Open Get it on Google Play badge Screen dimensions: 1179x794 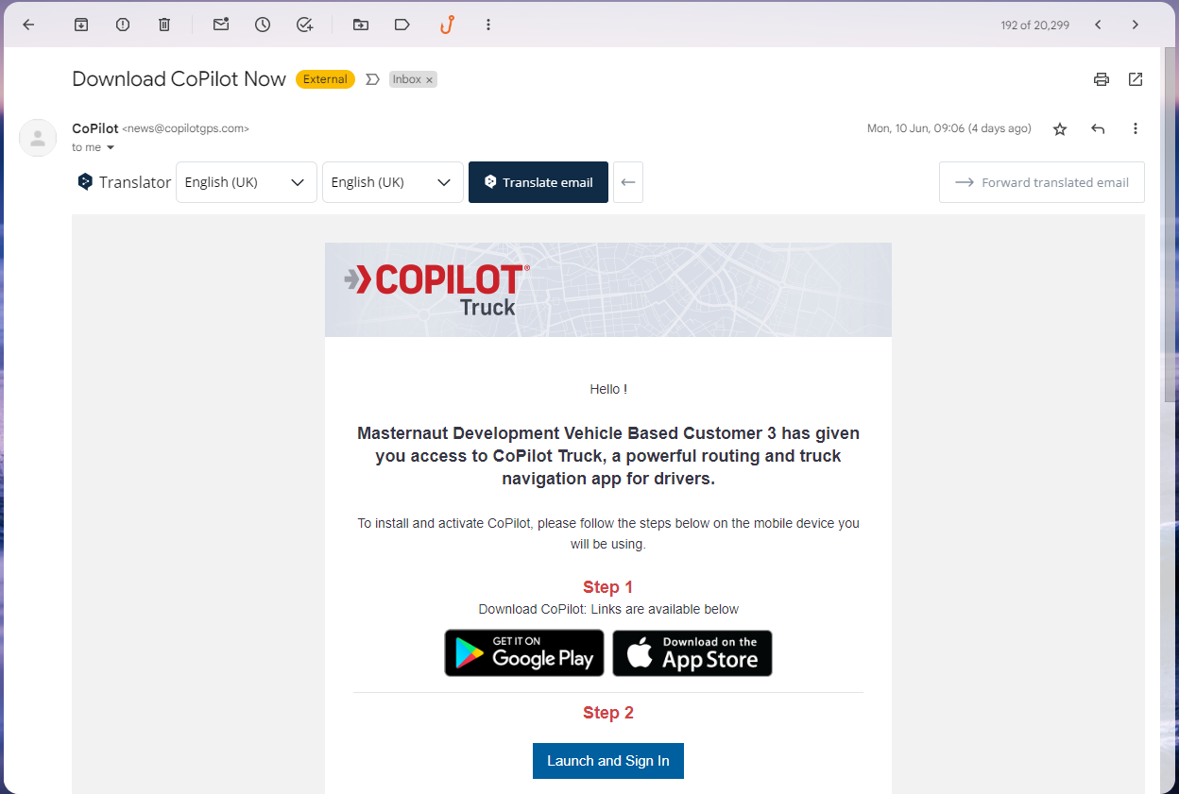(x=524, y=653)
